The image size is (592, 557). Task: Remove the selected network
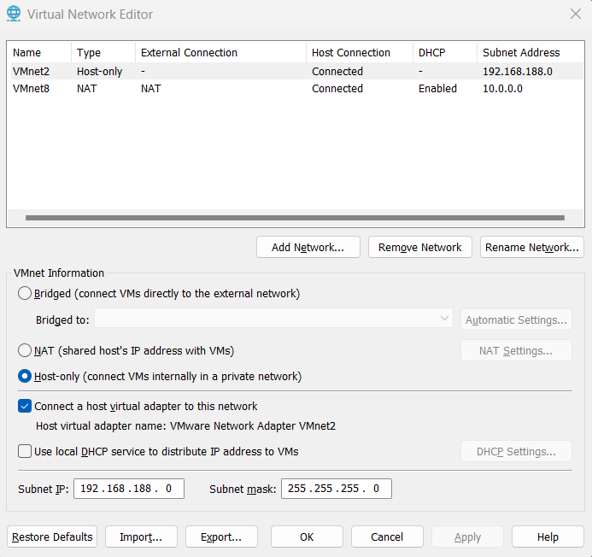pos(419,248)
